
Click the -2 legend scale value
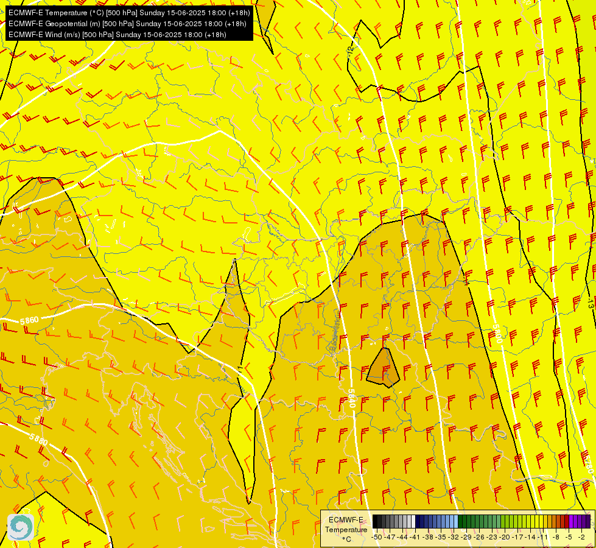click(581, 537)
